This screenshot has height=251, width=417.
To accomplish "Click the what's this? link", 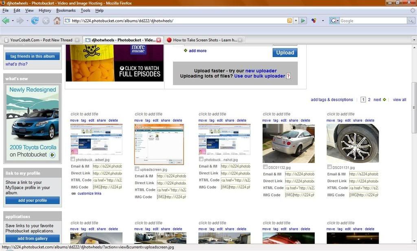I will (16, 64).
